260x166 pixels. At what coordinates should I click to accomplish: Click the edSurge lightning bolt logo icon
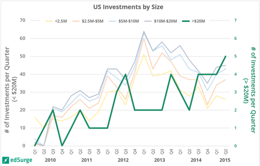pyautogui.click(x=5, y=160)
